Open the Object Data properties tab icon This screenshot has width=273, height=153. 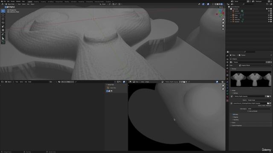pos(227,94)
